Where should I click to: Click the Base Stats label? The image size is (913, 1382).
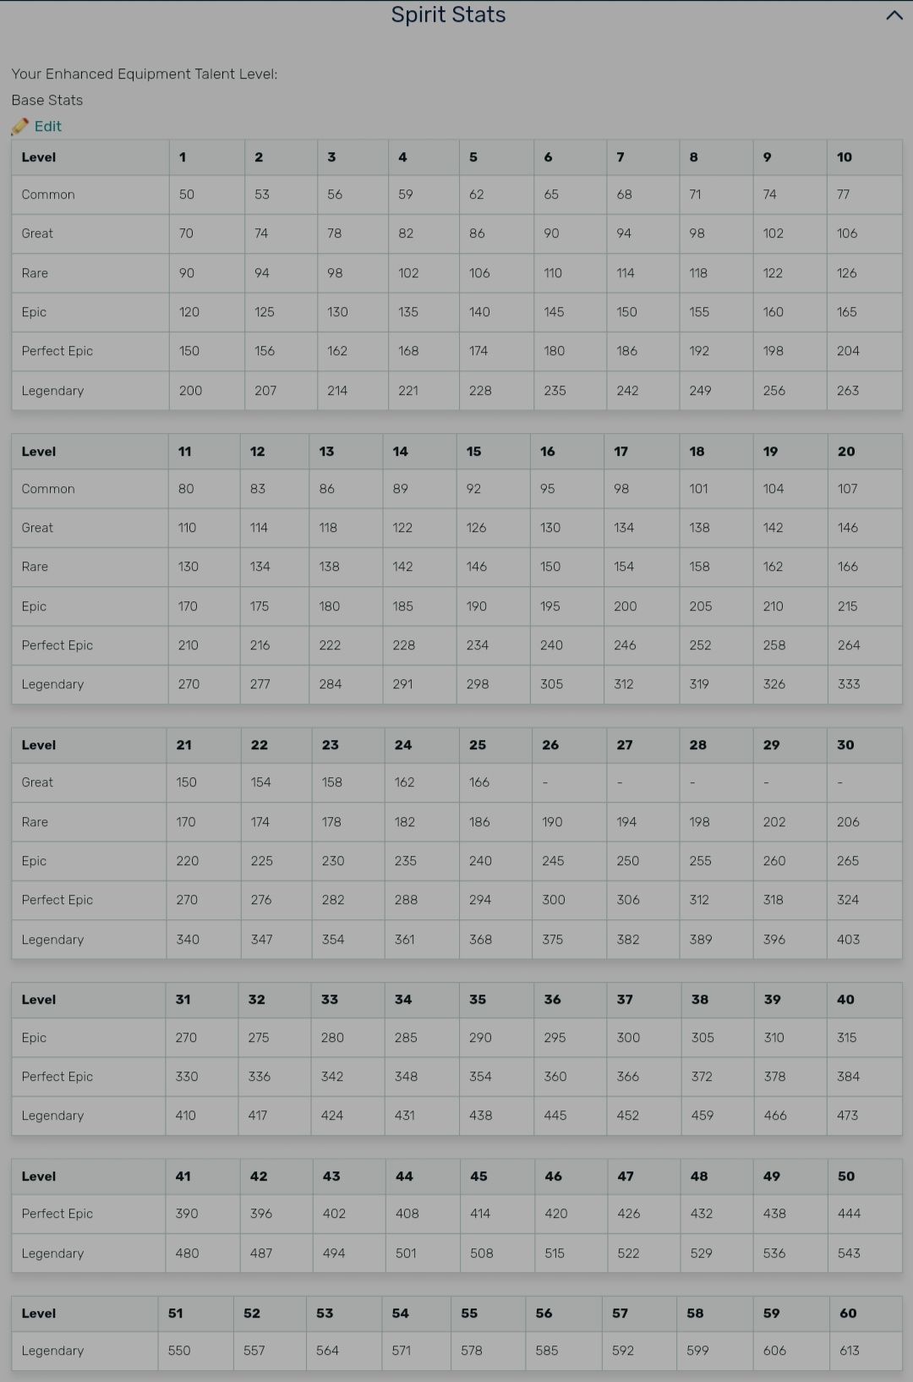coord(47,101)
